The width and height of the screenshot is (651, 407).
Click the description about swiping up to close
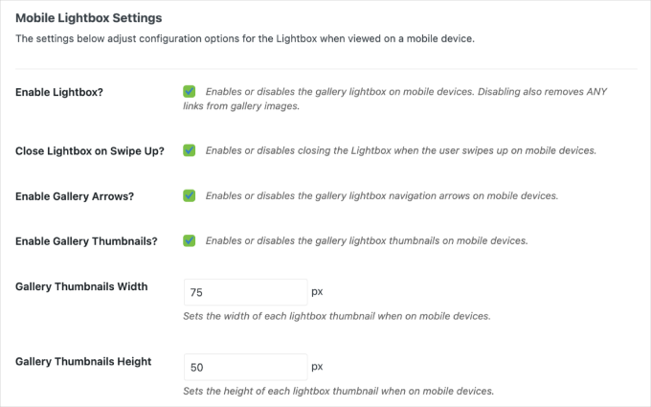pyautogui.click(x=400, y=150)
